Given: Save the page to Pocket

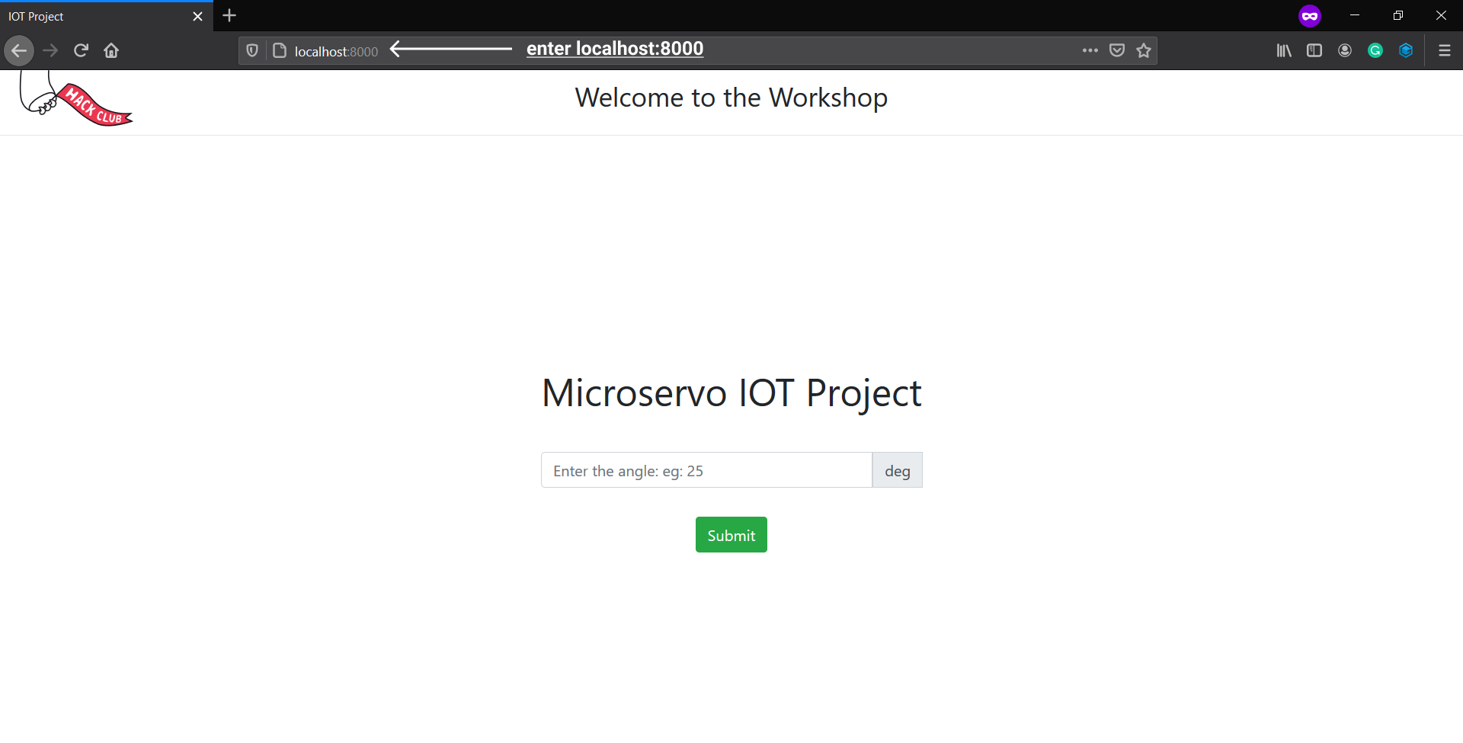Looking at the screenshot, I should (x=1117, y=50).
